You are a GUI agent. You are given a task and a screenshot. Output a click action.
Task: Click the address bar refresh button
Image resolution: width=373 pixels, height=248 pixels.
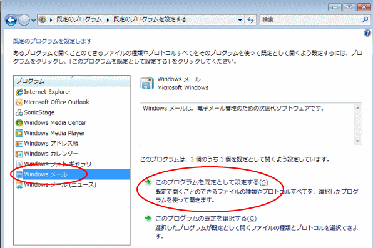click(250, 20)
